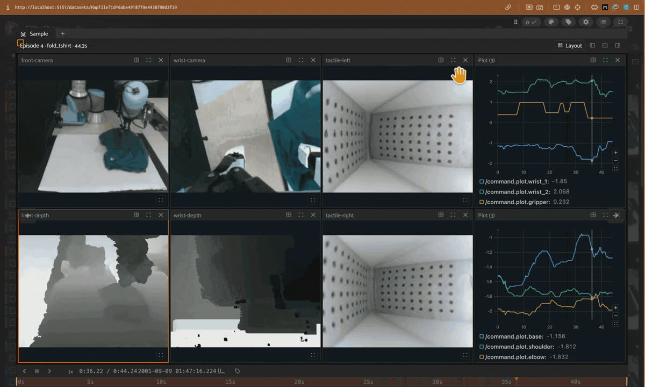This screenshot has width=645, height=387.
Task: Click the tag icon in playback bar
Action: (x=238, y=371)
